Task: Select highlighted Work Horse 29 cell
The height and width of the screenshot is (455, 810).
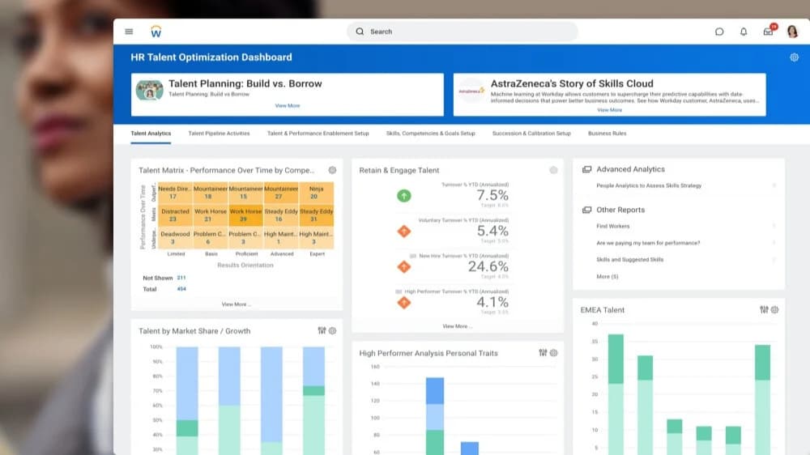Action: 245,215
